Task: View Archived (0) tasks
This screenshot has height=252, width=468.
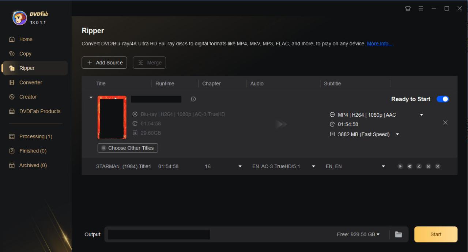Action: click(34, 165)
